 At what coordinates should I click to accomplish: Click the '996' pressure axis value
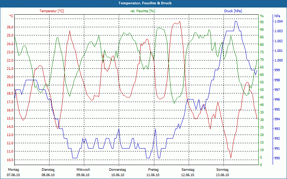[x=277, y=100]
